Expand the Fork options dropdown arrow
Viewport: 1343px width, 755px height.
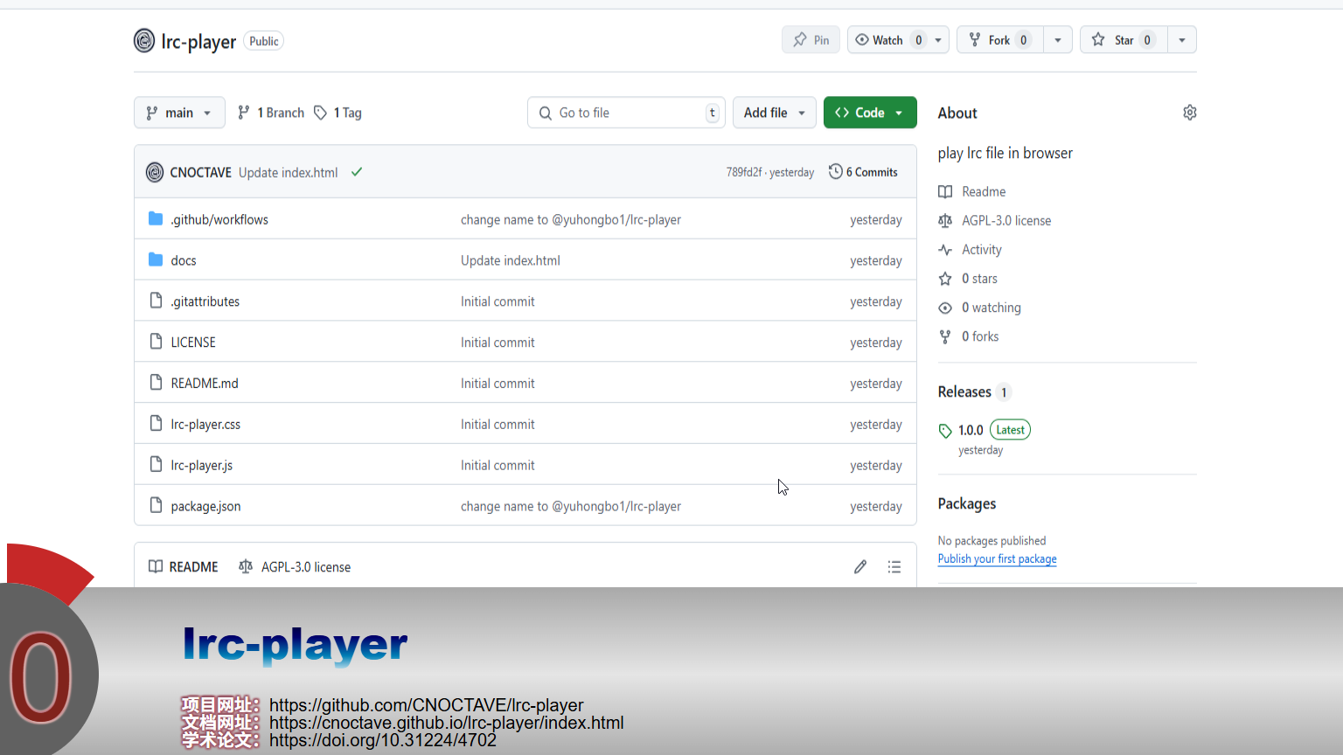coord(1058,40)
